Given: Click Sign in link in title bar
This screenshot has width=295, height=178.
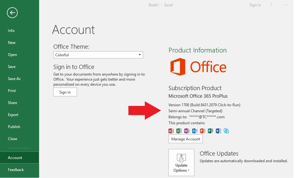Looking at the screenshot, I should [255, 5].
